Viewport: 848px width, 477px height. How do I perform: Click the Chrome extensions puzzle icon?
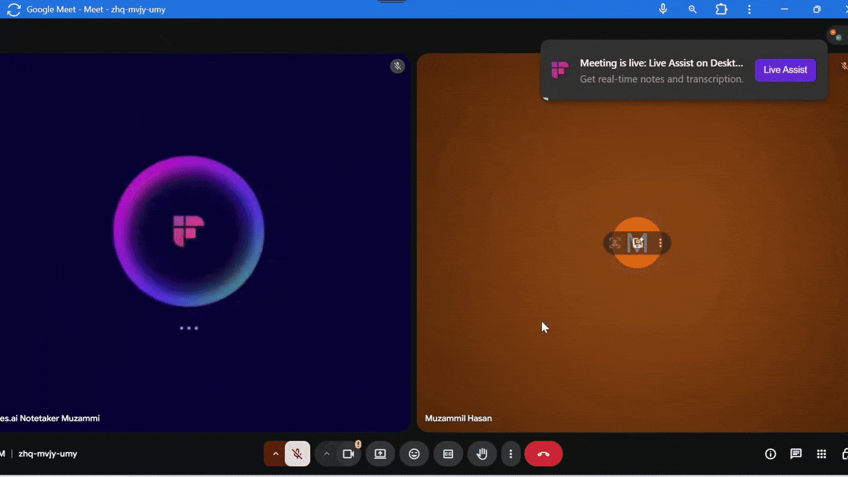721,9
